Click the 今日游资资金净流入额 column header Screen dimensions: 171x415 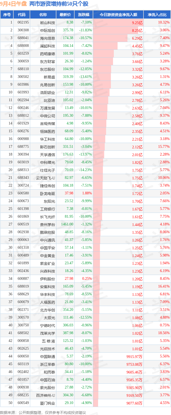tap(118, 15)
